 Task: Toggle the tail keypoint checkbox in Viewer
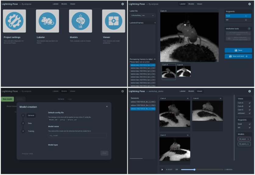250,128
